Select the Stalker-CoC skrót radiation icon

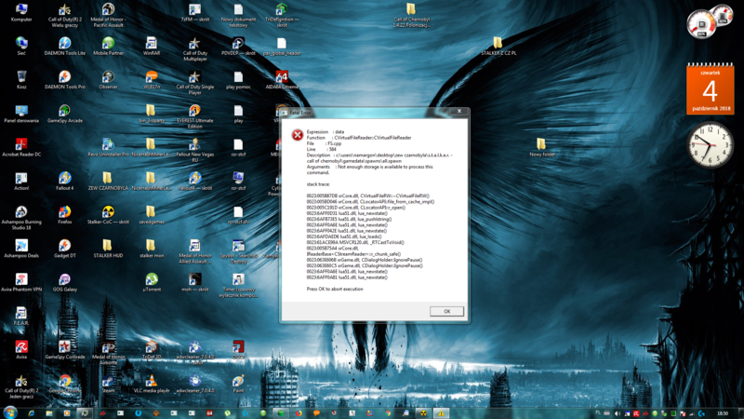point(108,215)
